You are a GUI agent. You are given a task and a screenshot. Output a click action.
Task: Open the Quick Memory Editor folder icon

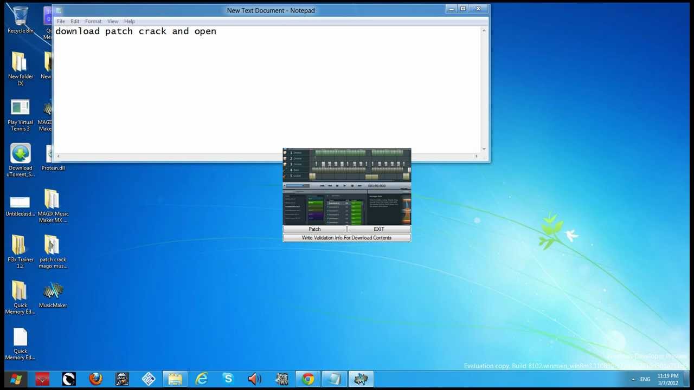pos(20,297)
